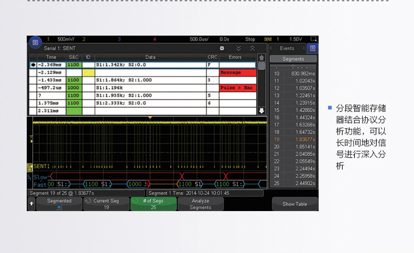Click the back arrow softkey at bottom-left
This screenshot has height=253, width=414.
pos(31,204)
